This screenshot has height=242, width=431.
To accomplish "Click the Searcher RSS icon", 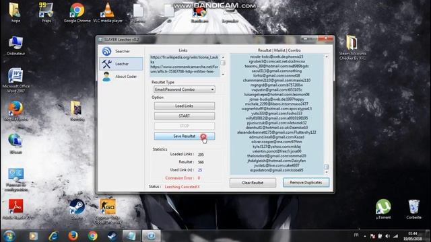I will [x=106, y=51].
